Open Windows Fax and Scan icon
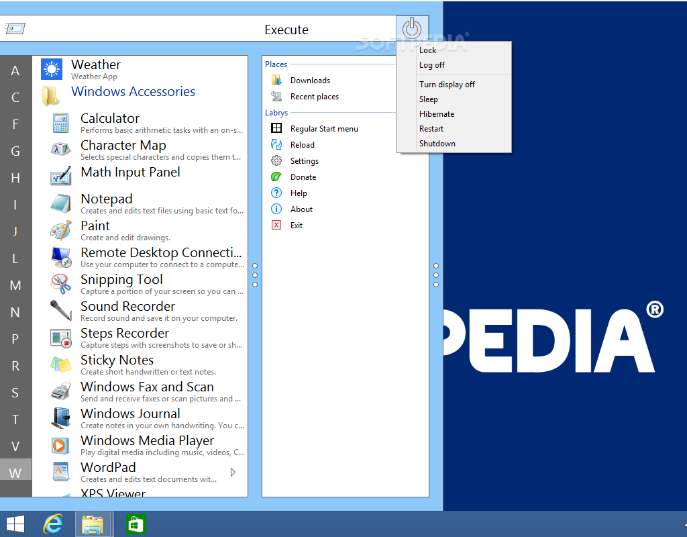 click(x=60, y=391)
